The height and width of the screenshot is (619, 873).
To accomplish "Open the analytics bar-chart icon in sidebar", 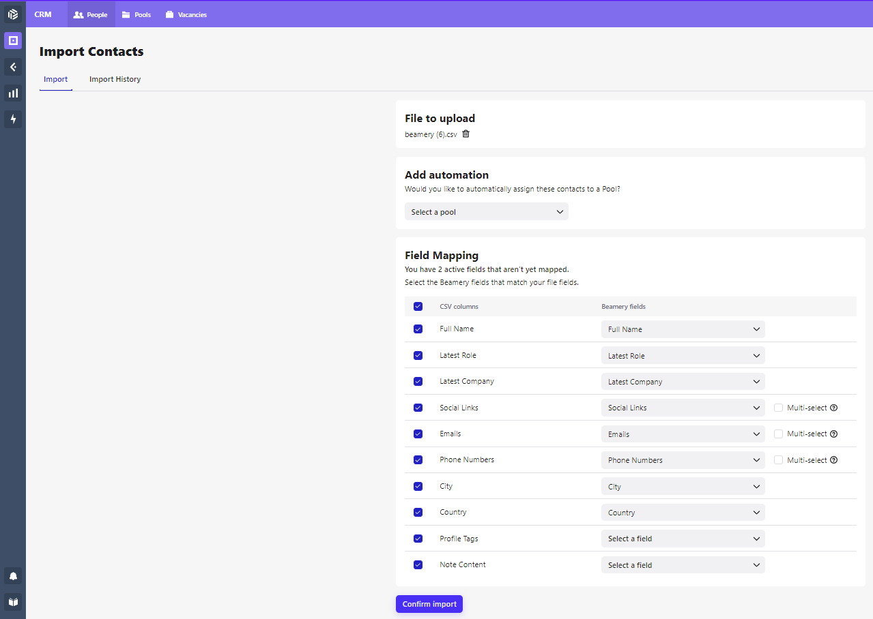I will 13,93.
